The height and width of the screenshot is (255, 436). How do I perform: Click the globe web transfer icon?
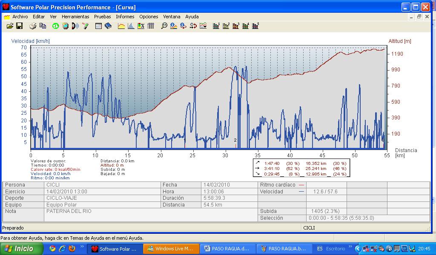(65, 26)
